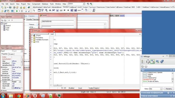Open the Open-file dropdown arrow in toolbar

pyautogui.click(x=8, y=7)
